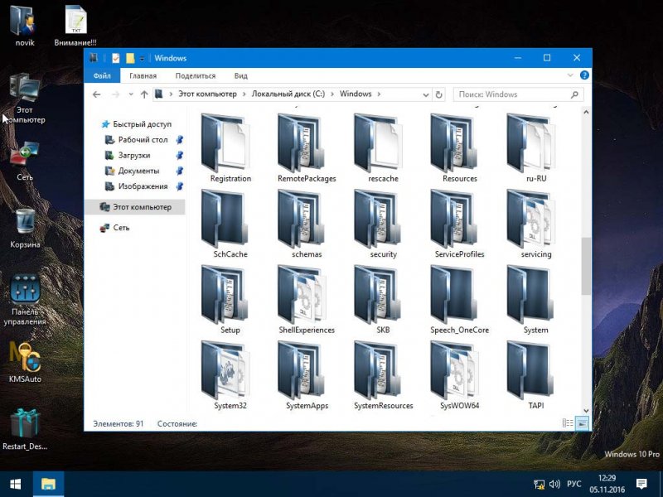Open the ShellExperiences folder

tap(307, 300)
